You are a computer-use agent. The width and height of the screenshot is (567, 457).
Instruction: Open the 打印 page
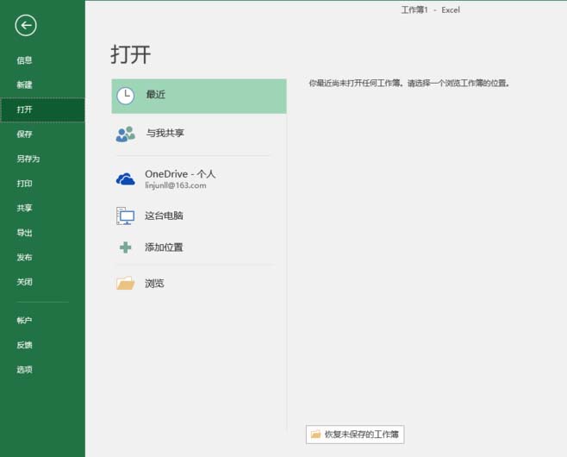pos(25,184)
